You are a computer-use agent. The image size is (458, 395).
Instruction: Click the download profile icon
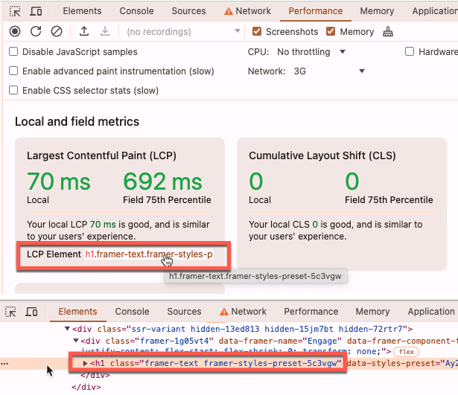click(105, 31)
